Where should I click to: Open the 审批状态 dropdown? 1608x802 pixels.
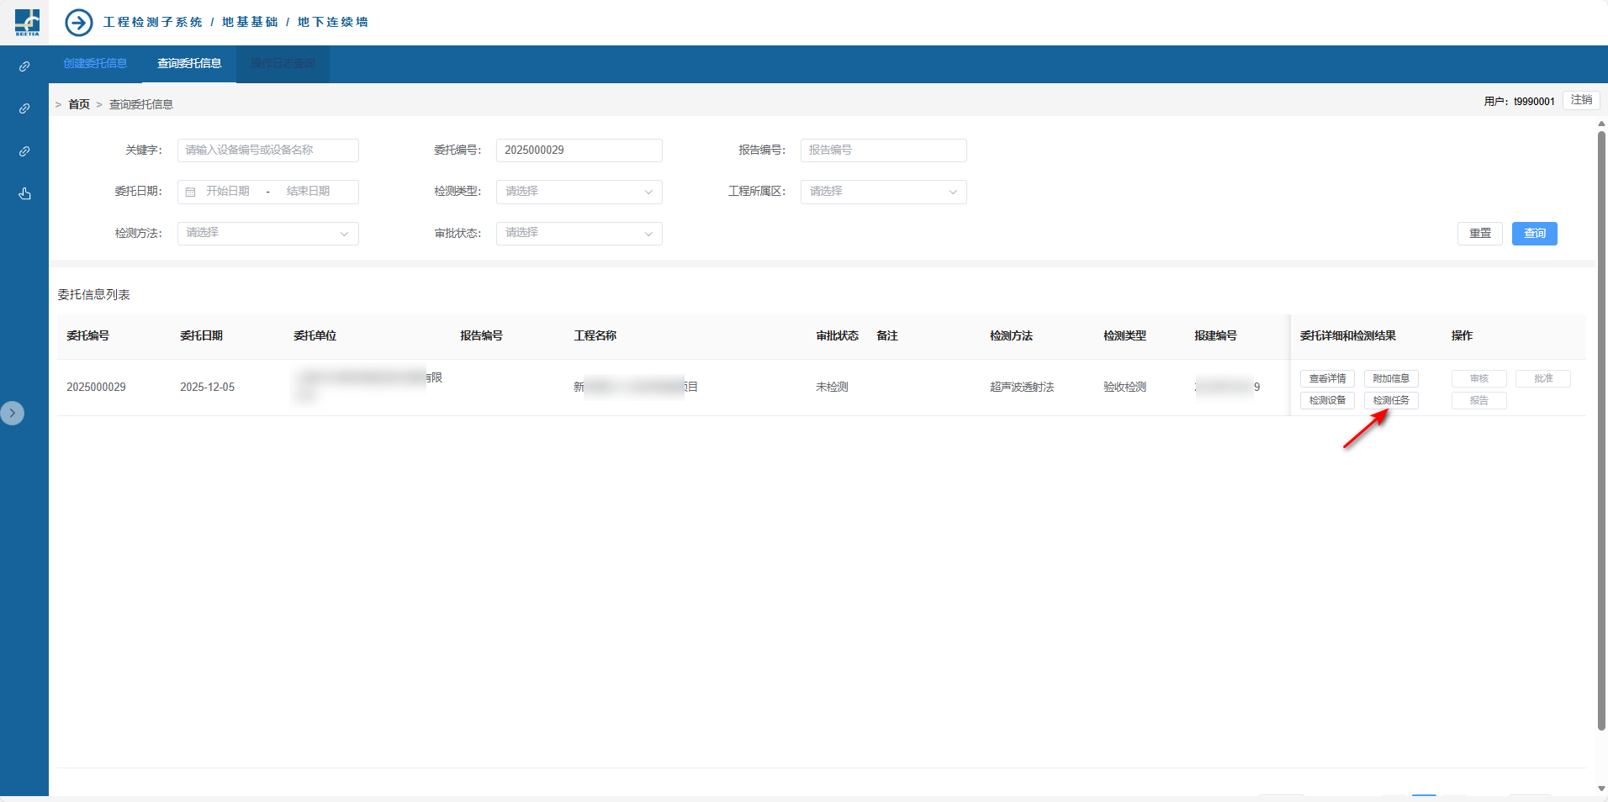pos(579,233)
